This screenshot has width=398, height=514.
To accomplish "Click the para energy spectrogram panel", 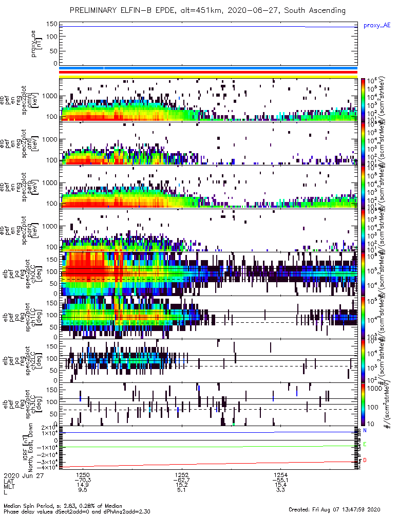I will pyautogui.click(x=209, y=230).
